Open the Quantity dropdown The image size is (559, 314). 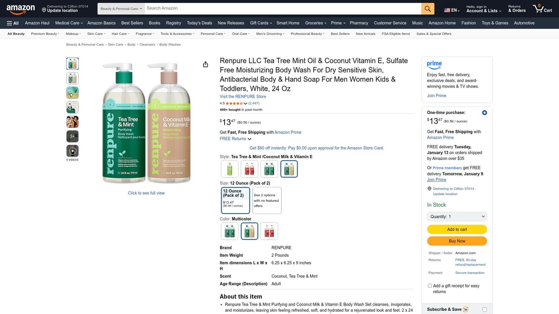(x=457, y=216)
